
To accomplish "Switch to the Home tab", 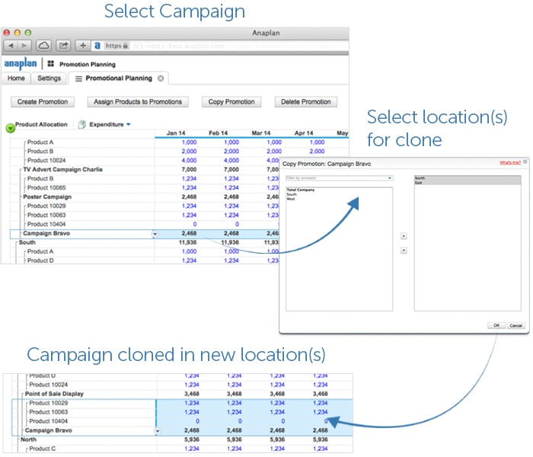I will point(16,78).
